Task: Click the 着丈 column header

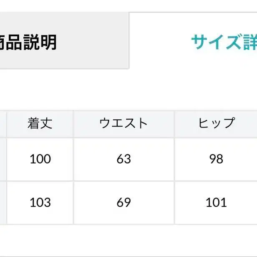Action: coord(40,124)
